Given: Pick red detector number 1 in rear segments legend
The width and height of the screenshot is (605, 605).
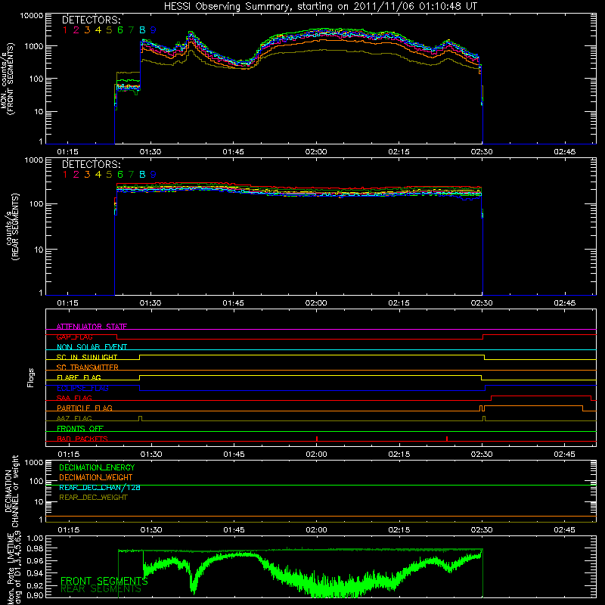Looking at the screenshot, I should 65,175.
